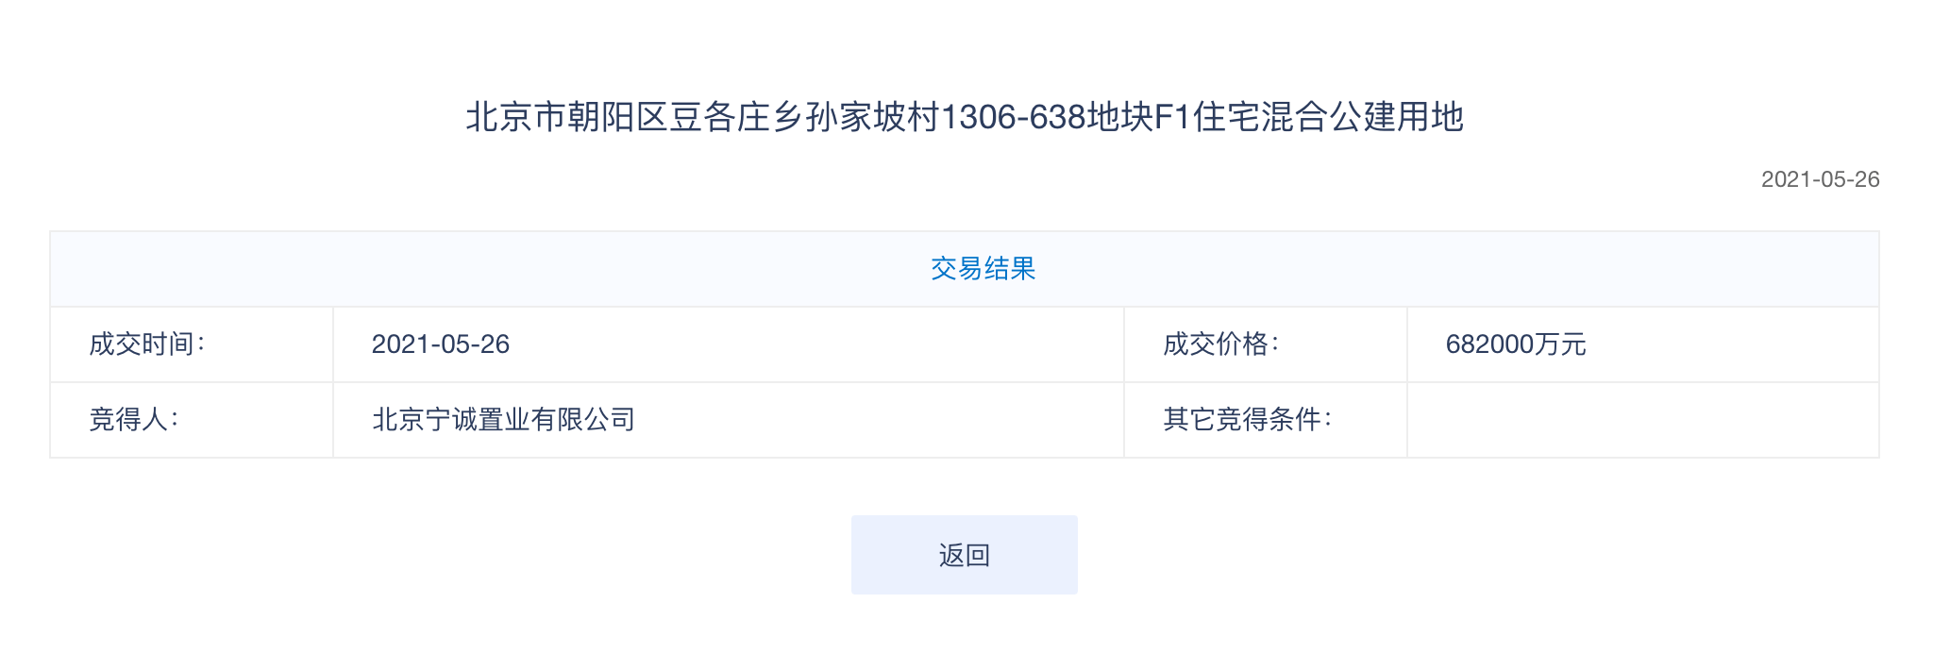The image size is (1933, 670).
Task: Click F1住宅混合公建用地 in the title
Action: pyautogui.click(x=1309, y=117)
